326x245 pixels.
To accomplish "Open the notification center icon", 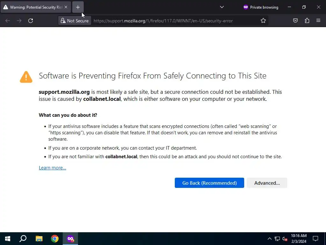I will pyautogui.click(x=315, y=239).
